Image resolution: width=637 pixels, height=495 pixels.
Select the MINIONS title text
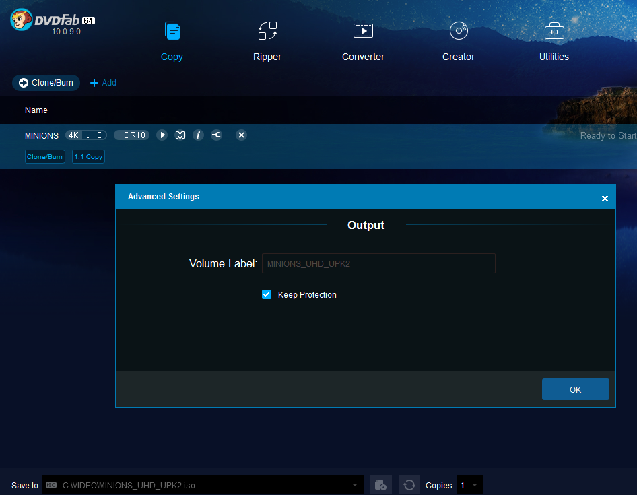coord(42,136)
